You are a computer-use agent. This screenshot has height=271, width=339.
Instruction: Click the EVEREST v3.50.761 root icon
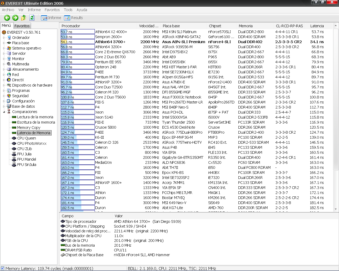[x=4, y=32]
